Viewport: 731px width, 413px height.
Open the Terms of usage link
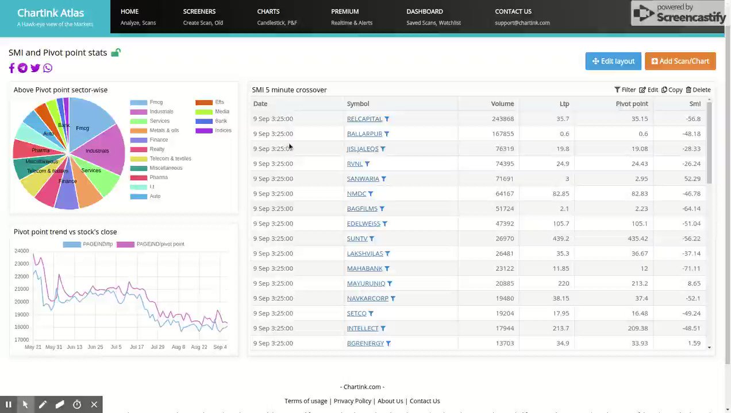click(x=306, y=401)
